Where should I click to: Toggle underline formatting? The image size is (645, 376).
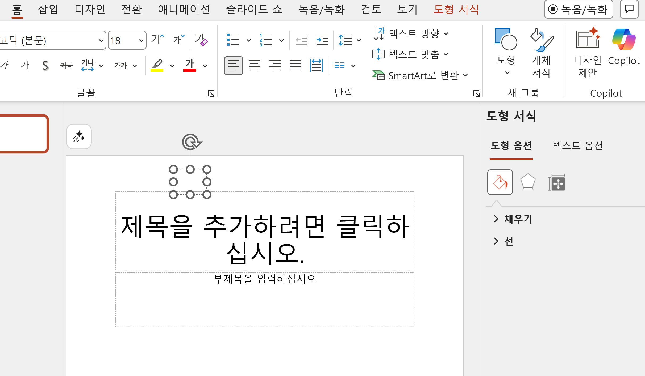(25, 65)
